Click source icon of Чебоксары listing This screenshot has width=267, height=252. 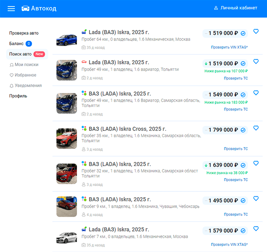click(84, 199)
